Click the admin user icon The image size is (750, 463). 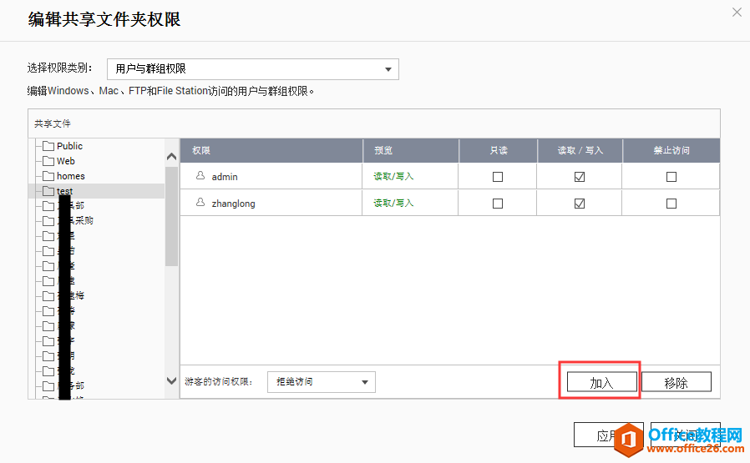[x=200, y=177]
